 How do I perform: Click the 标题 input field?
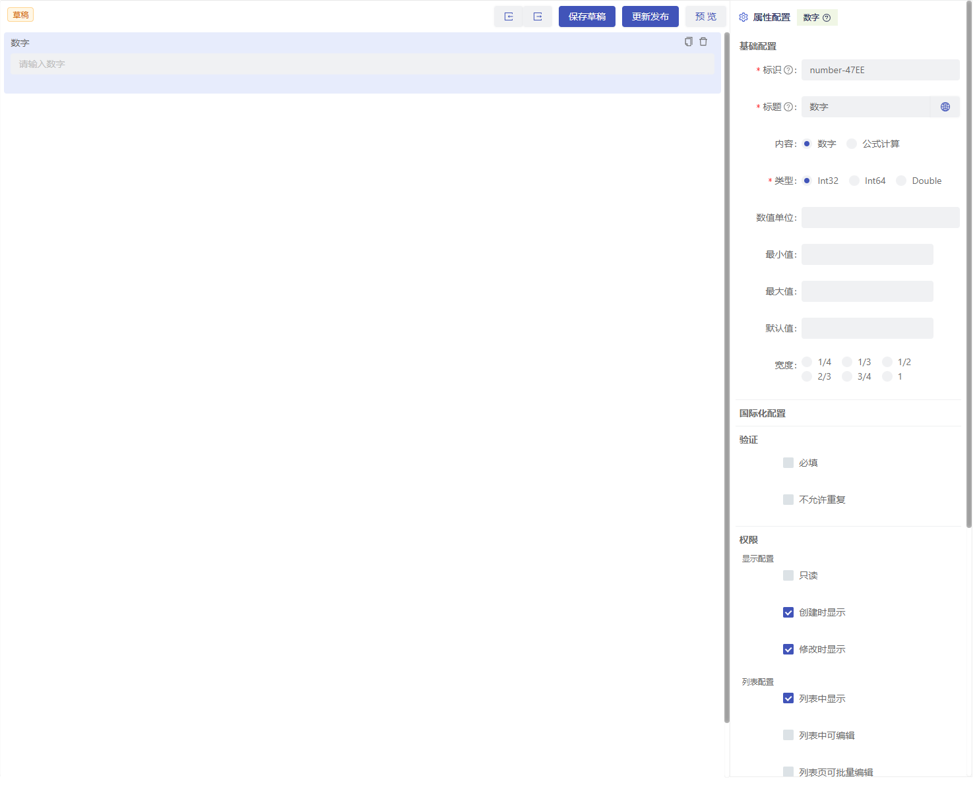coord(866,107)
